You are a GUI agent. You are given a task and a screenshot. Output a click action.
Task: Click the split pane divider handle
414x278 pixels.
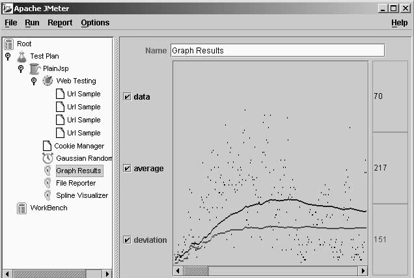(x=116, y=157)
